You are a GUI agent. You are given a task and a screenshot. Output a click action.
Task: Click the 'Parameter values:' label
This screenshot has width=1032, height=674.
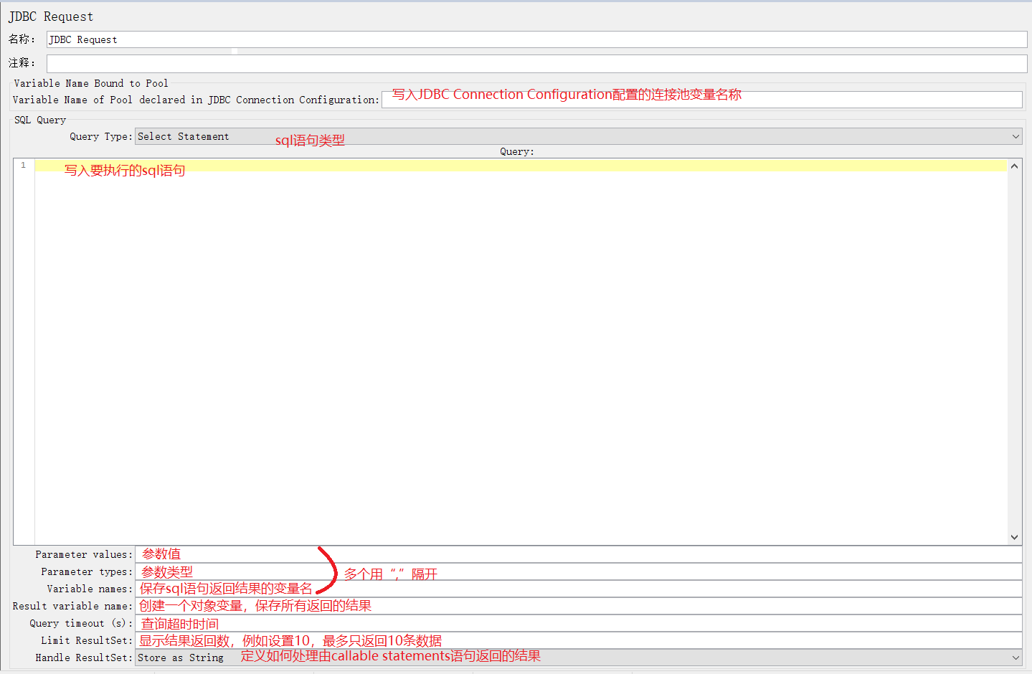[x=84, y=554]
